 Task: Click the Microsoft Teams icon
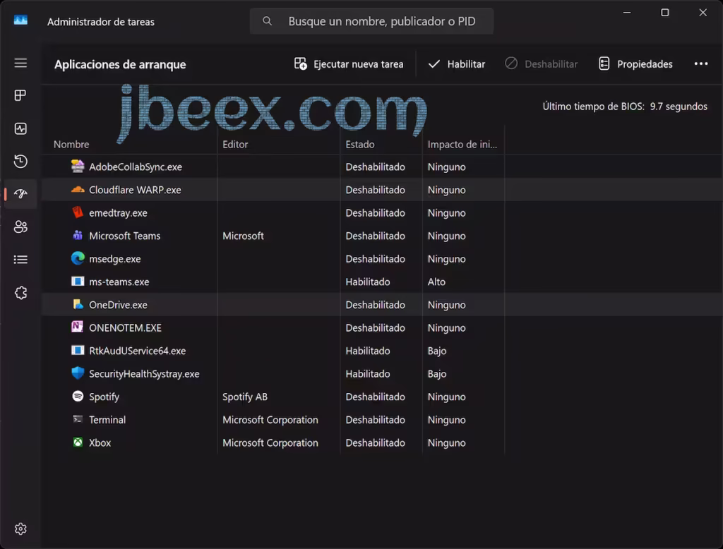(x=78, y=235)
